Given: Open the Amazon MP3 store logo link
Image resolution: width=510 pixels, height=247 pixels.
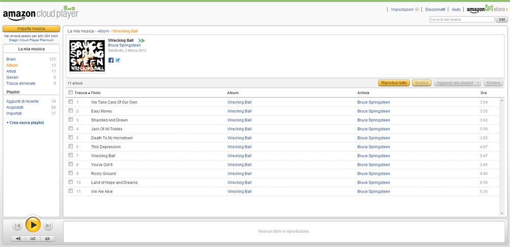Looking at the screenshot, I should (487, 9).
